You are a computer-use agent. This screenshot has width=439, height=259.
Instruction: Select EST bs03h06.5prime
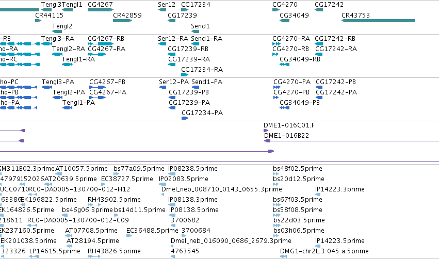299,231
